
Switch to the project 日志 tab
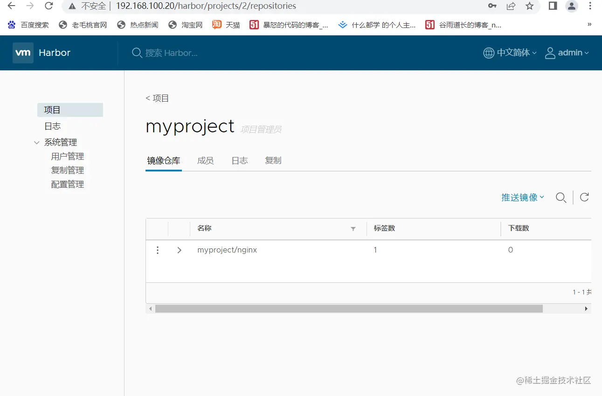240,161
